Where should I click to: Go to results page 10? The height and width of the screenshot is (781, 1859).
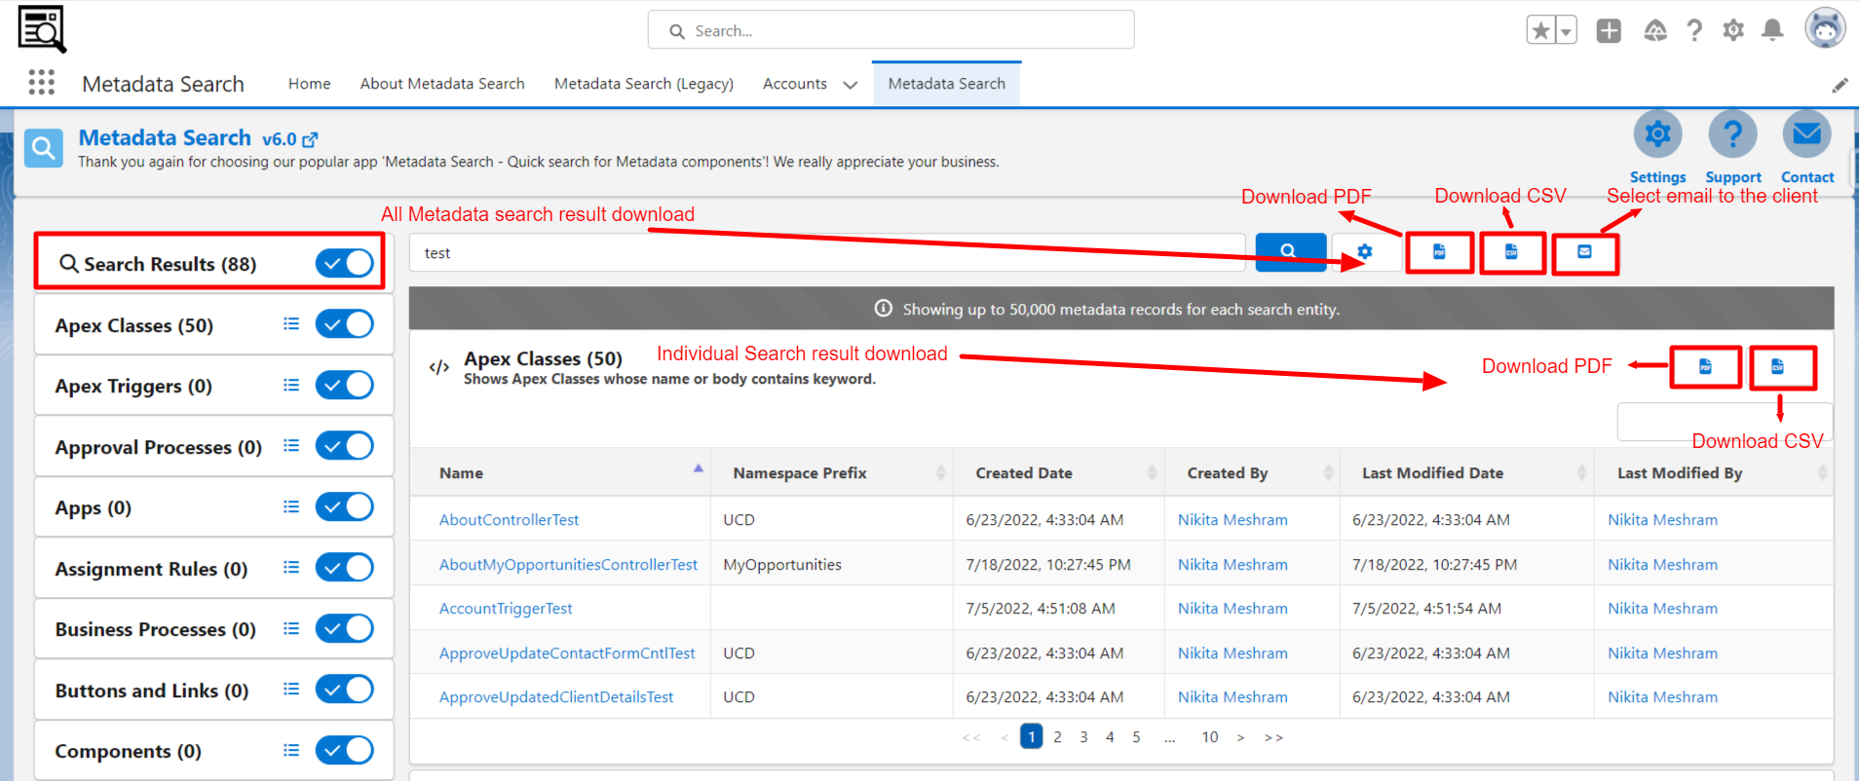click(1210, 737)
